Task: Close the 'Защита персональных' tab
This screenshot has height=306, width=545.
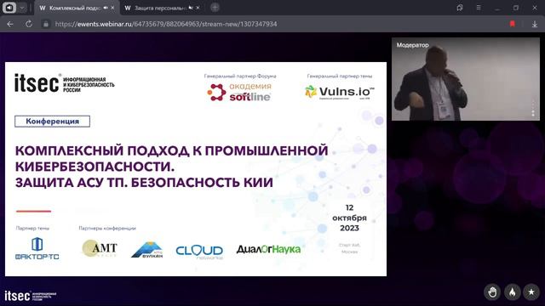Action: point(198,8)
